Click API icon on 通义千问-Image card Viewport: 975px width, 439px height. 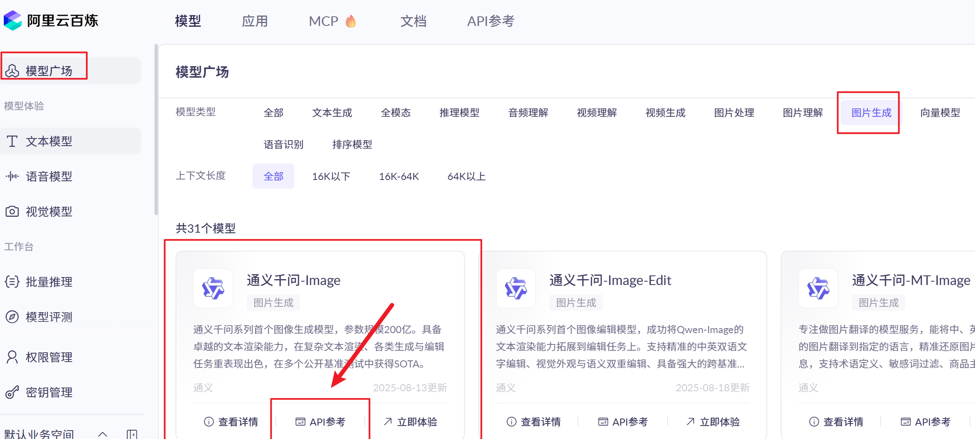[x=300, y=421]
